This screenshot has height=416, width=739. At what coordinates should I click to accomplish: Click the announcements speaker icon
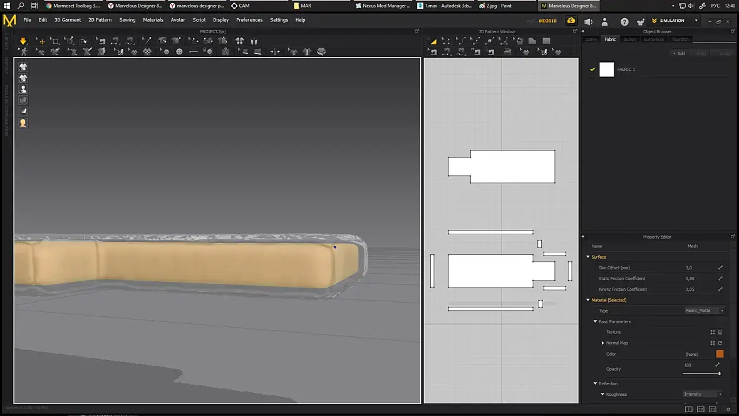coord(588,21)
